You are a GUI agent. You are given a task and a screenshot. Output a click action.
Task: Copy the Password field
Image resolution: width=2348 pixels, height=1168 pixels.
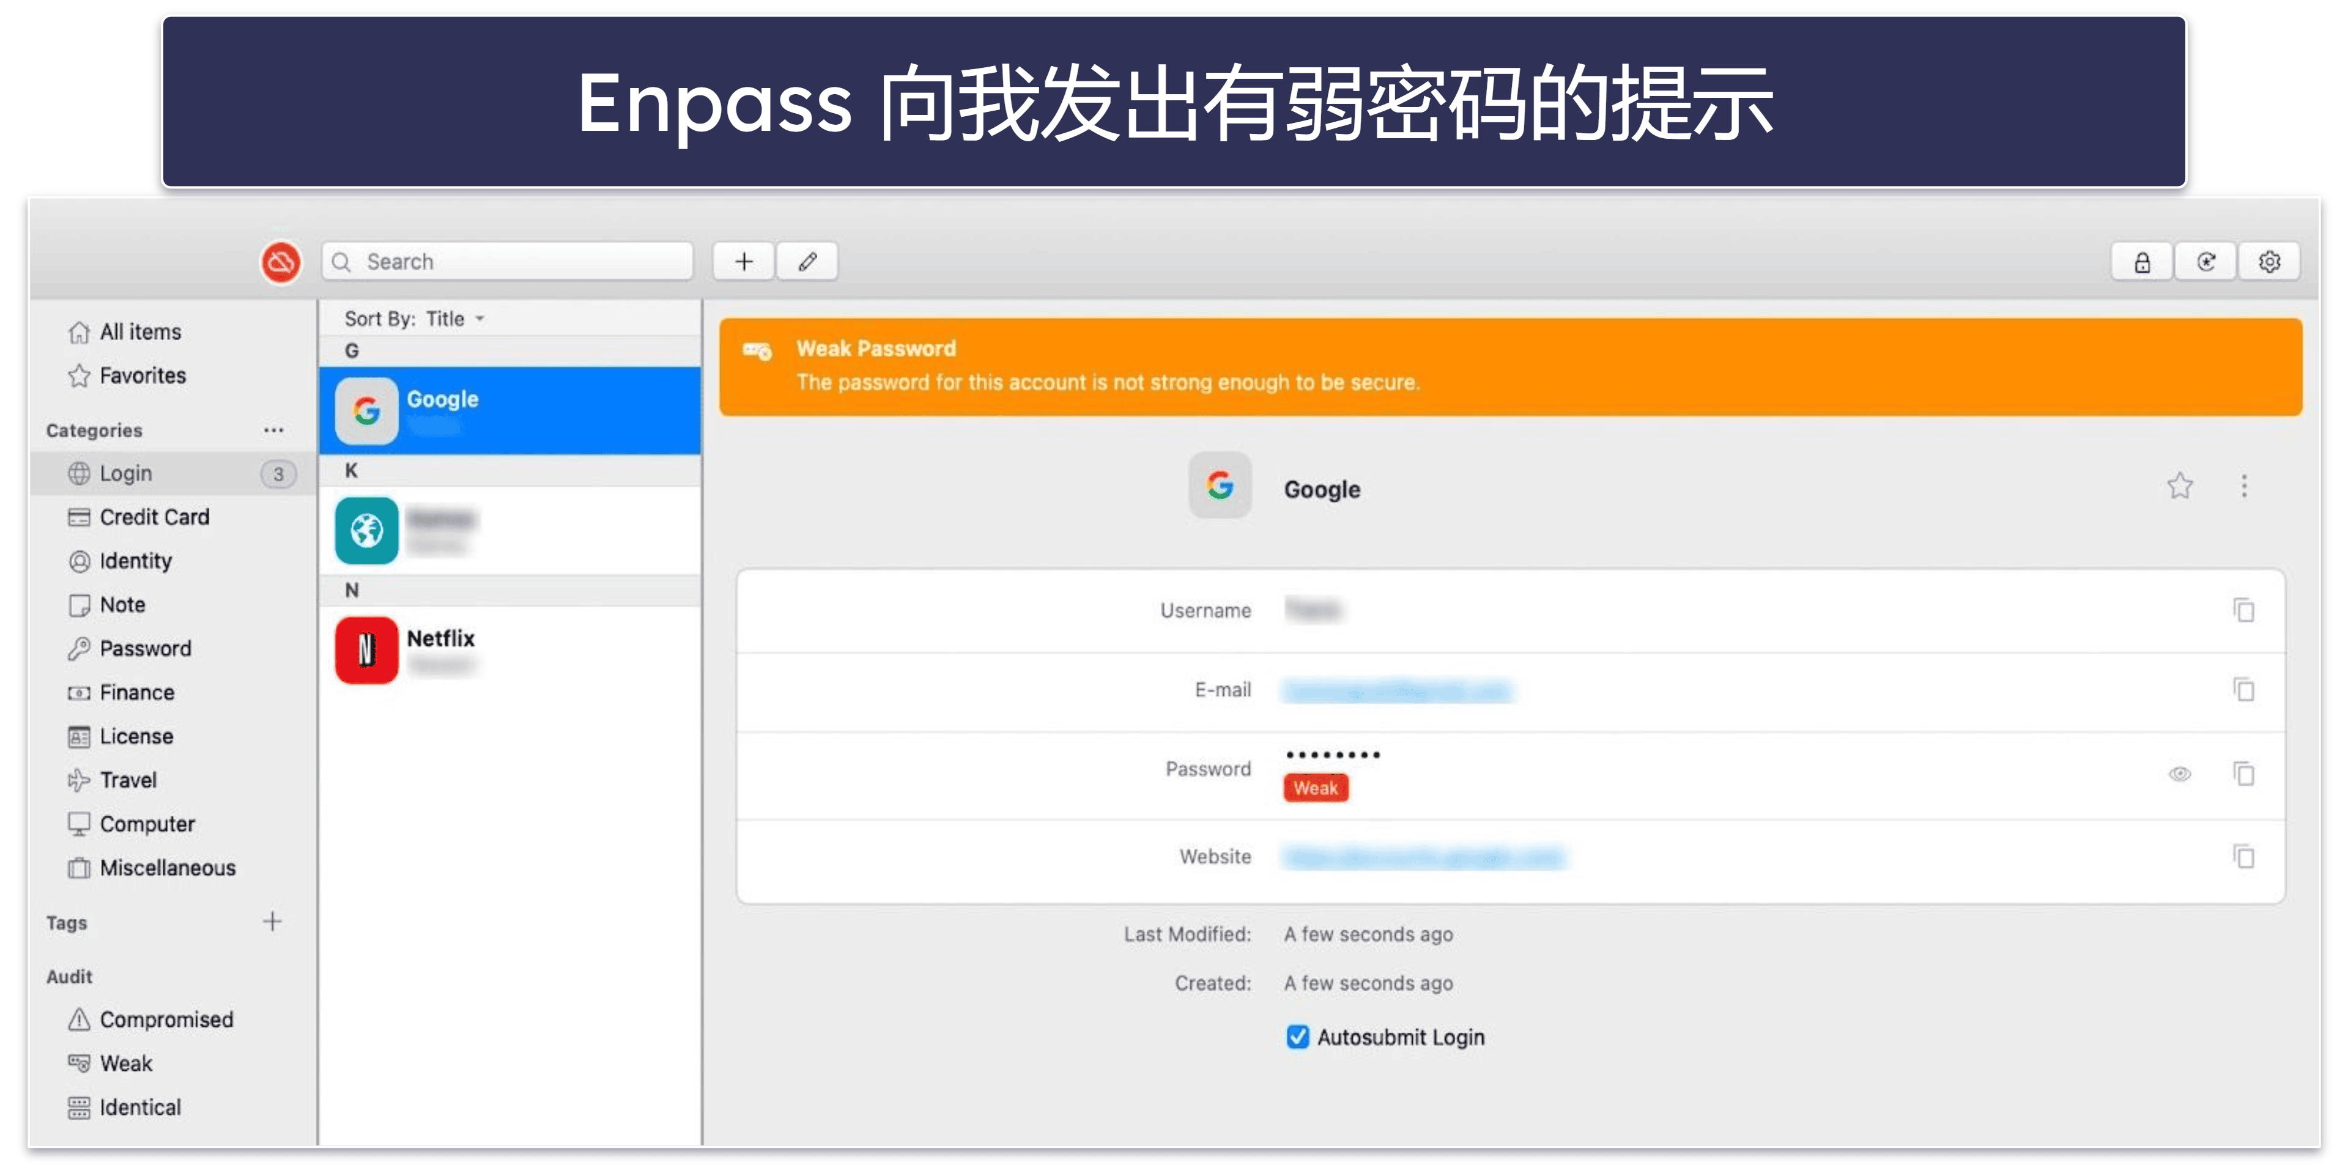coord(2244,774)
